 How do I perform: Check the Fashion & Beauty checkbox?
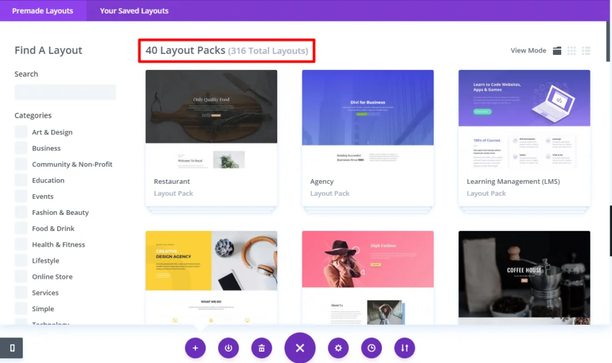pos(21,212)
